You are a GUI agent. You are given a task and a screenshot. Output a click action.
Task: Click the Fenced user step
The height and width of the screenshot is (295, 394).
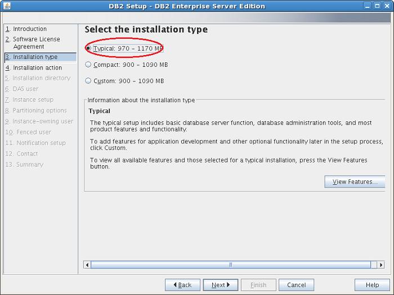[x=28, y=132]
